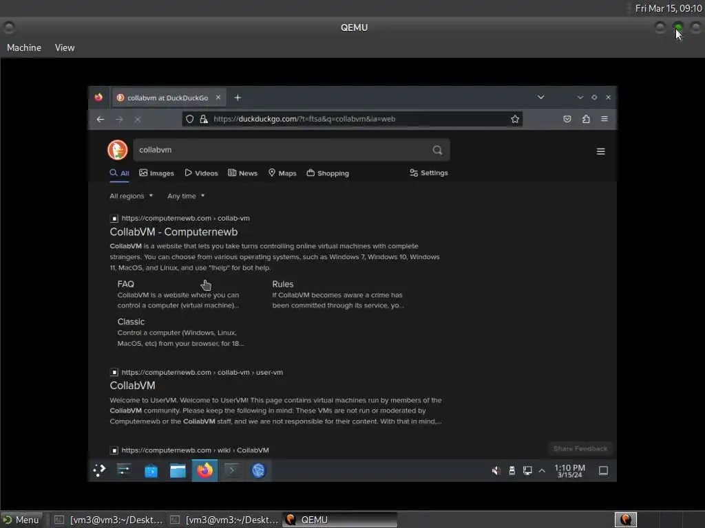This screenshot has width=705, height=528.
Task: Click the host tray QEMU icon
Action: point(625,520)
